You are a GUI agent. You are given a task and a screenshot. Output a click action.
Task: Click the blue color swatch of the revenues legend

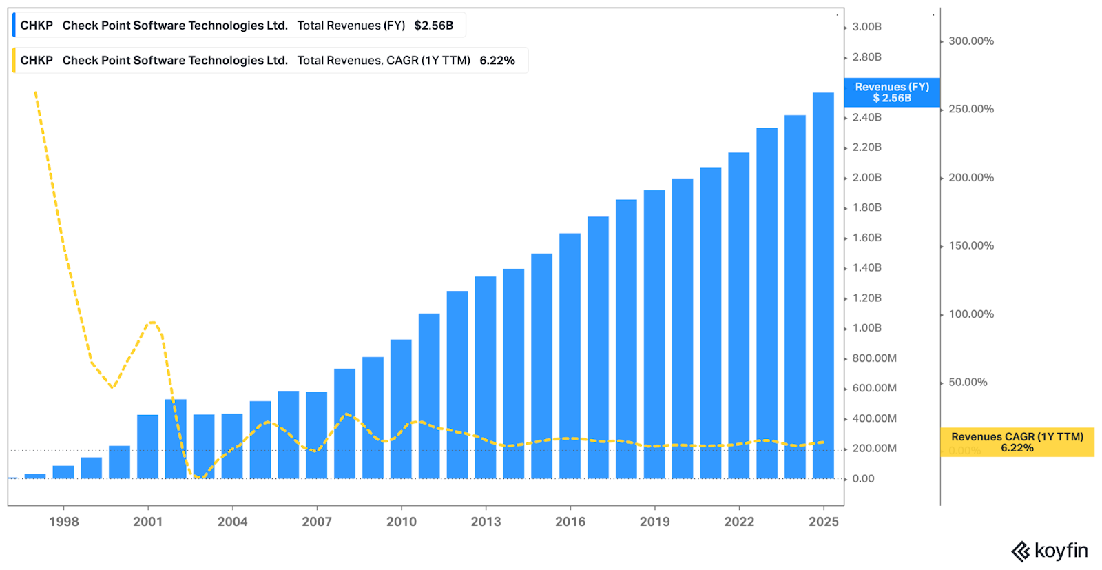pyautogui.click(x=14, y=26)
